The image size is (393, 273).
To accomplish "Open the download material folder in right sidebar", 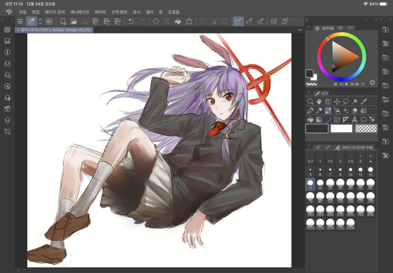I will [x=386, y=30].
